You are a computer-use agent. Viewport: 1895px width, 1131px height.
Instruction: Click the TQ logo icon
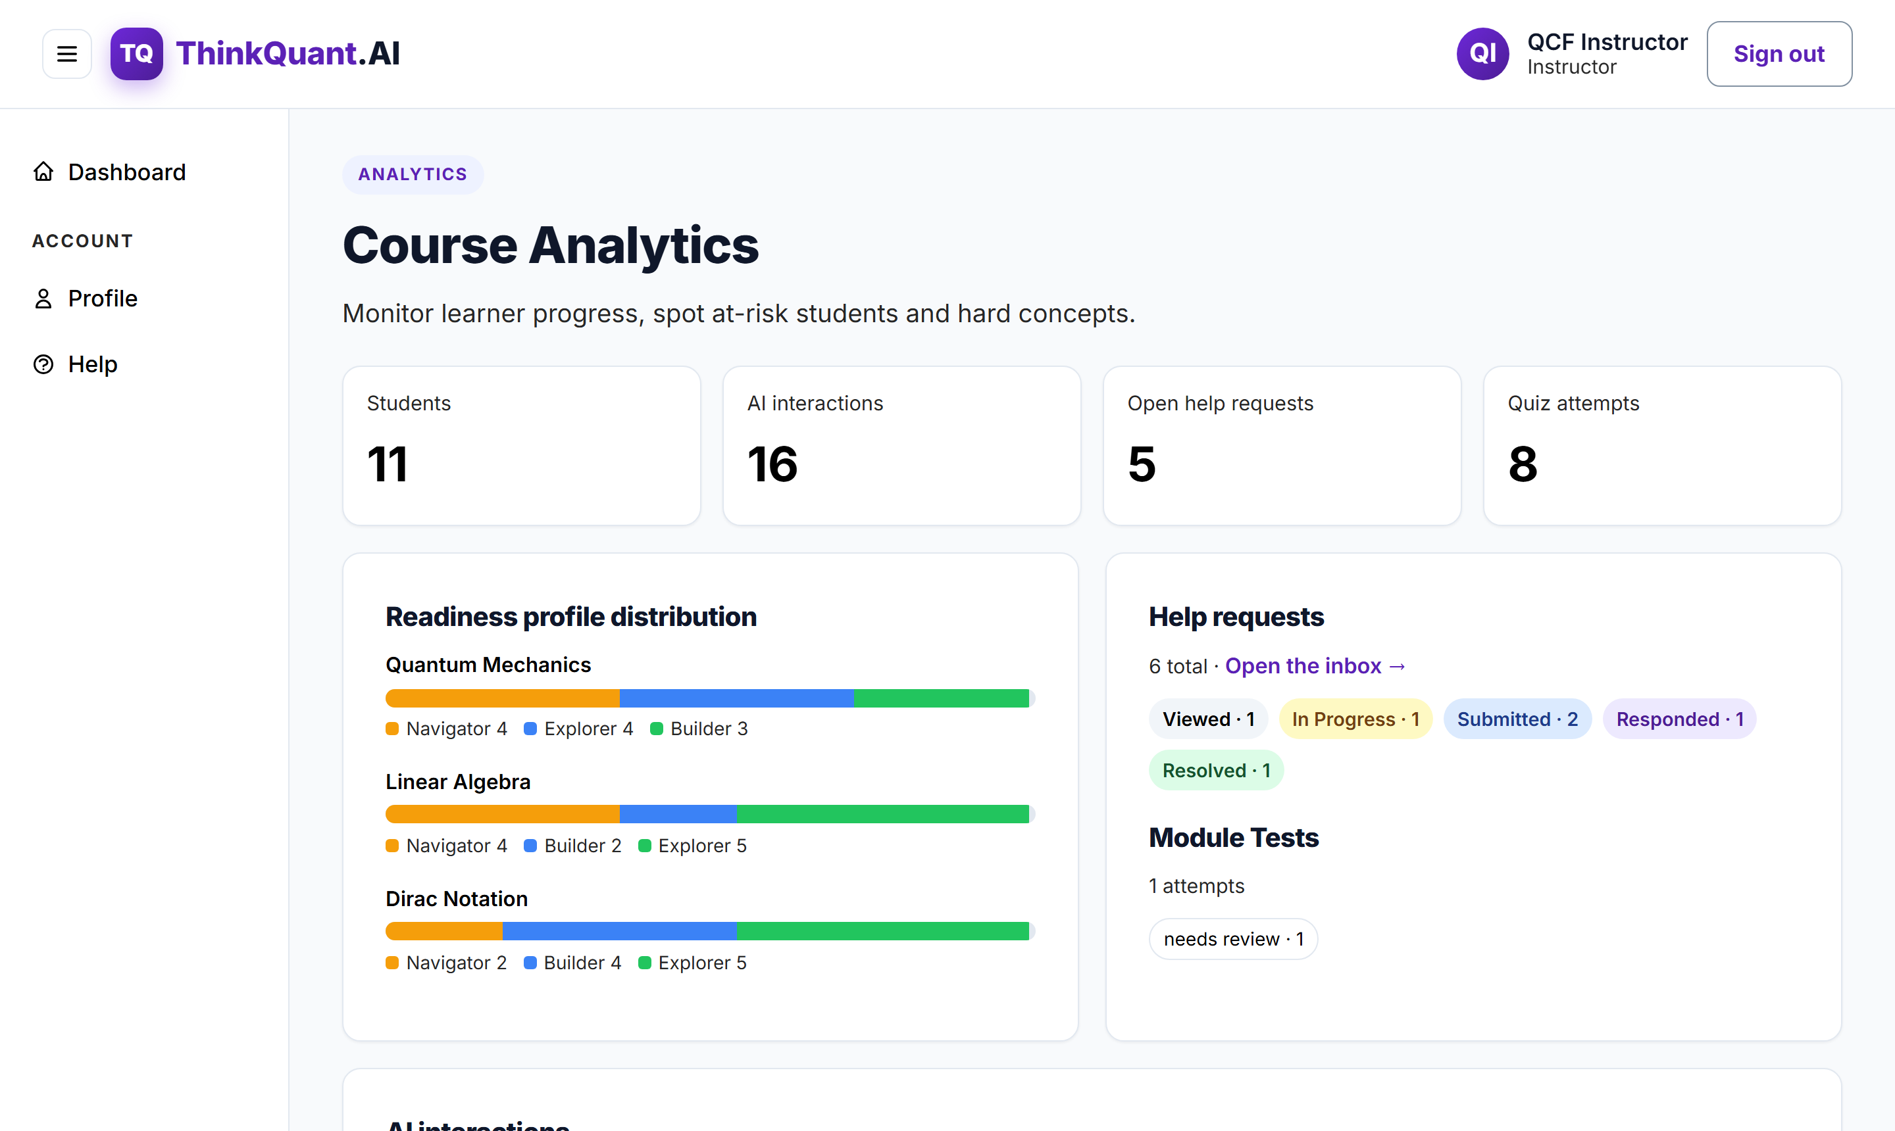[136, 53]
